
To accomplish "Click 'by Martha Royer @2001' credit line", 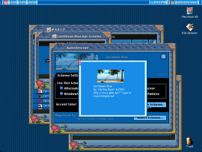I will point(109,89).
